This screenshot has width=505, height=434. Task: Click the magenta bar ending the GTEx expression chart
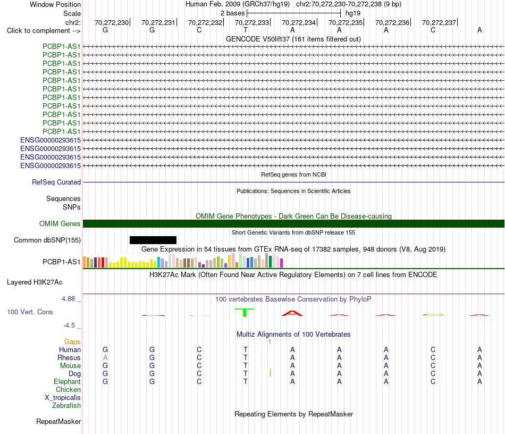(282, 263)
